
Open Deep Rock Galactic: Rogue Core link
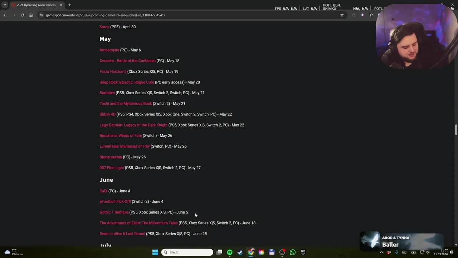coord(127,82)
